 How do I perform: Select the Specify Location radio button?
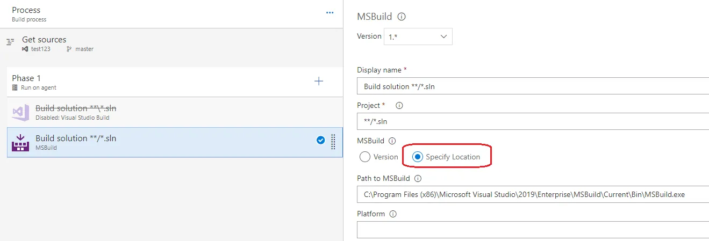417,157
